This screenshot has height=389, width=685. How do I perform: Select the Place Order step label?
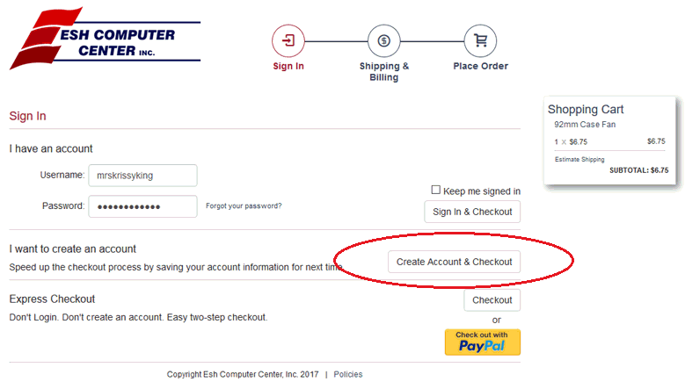point(480,67)
